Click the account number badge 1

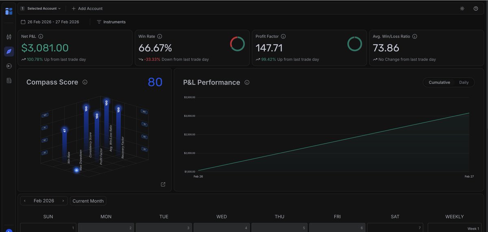point(22,9)
